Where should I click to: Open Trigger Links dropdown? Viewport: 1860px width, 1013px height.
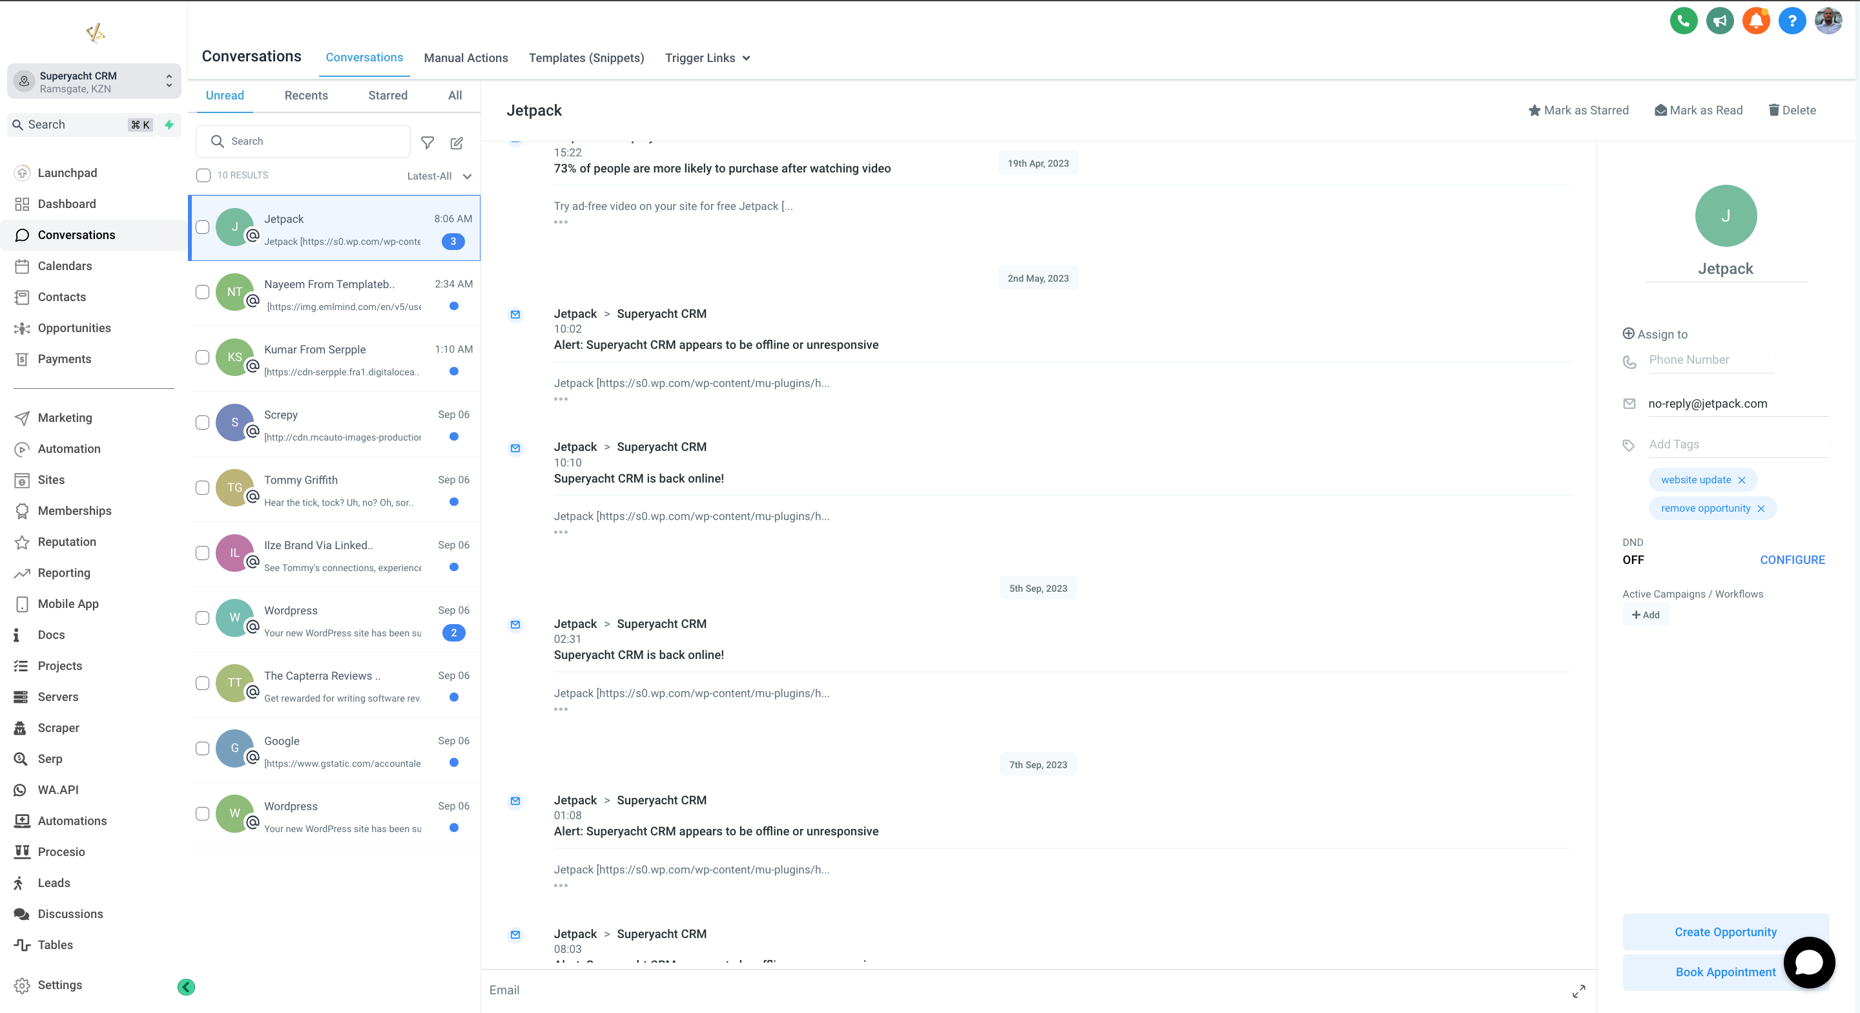click(x=708, y=57)
